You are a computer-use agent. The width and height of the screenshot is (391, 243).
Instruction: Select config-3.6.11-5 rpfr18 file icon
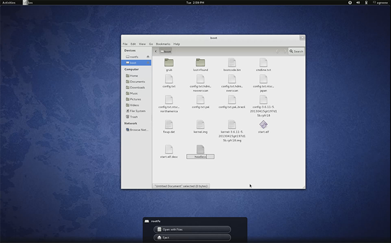[263, 100]
